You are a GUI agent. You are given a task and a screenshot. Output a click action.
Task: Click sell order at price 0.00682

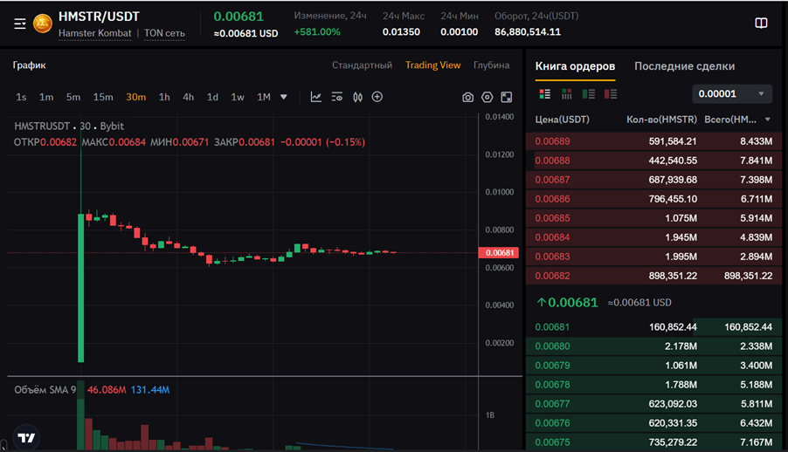click(x=653, y=275)
